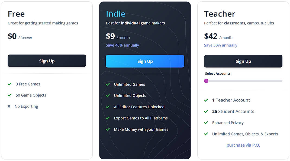
Task: Click the checkmark beside Enhanced Privacy
Action: tap(206, 123)
